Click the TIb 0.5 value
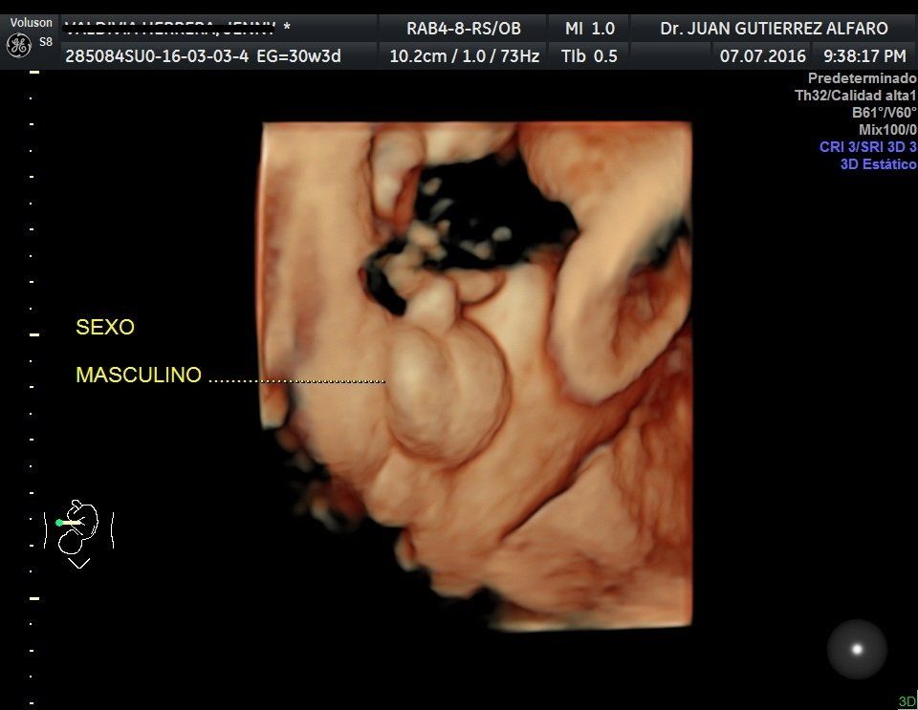 (589, 56)
